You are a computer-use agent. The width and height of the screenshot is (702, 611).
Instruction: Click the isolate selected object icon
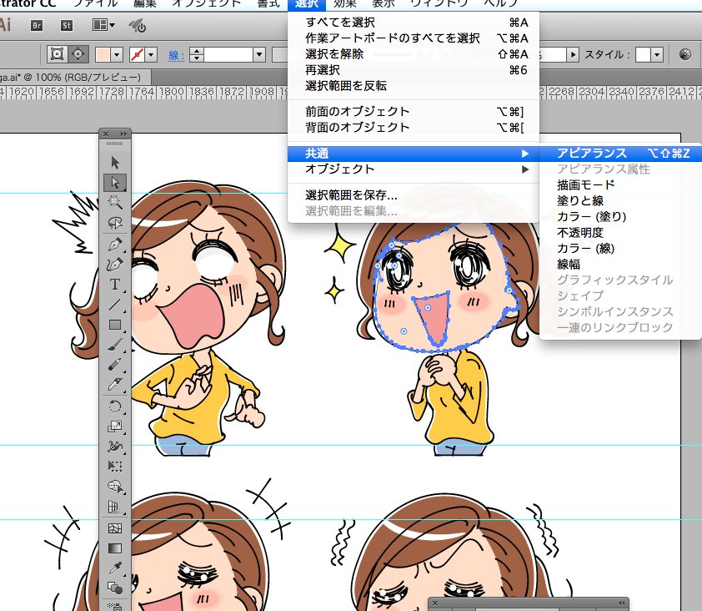pyautogui.click(x=58, y=55)
